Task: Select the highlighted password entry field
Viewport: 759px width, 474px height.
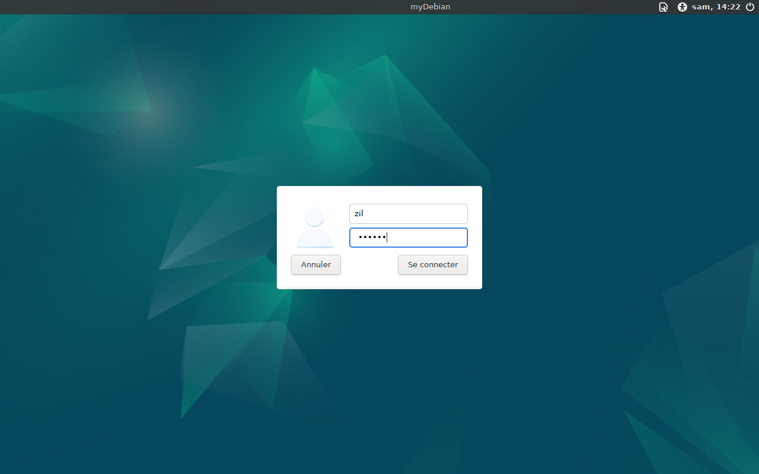Action: click(x=408, y=237)
